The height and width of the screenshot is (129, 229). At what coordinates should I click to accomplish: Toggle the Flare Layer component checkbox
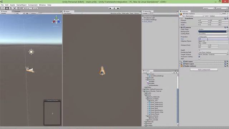184,64
